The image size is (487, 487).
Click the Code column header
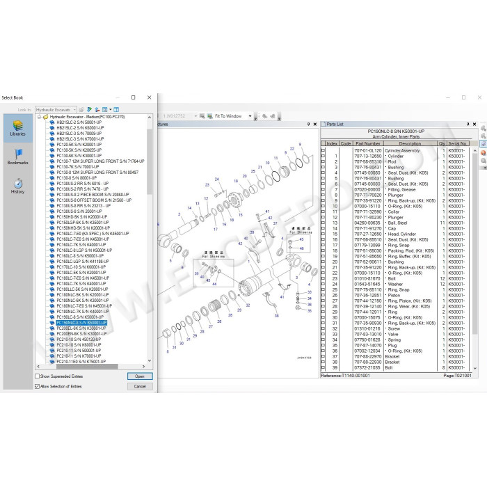tap(346, 143)
